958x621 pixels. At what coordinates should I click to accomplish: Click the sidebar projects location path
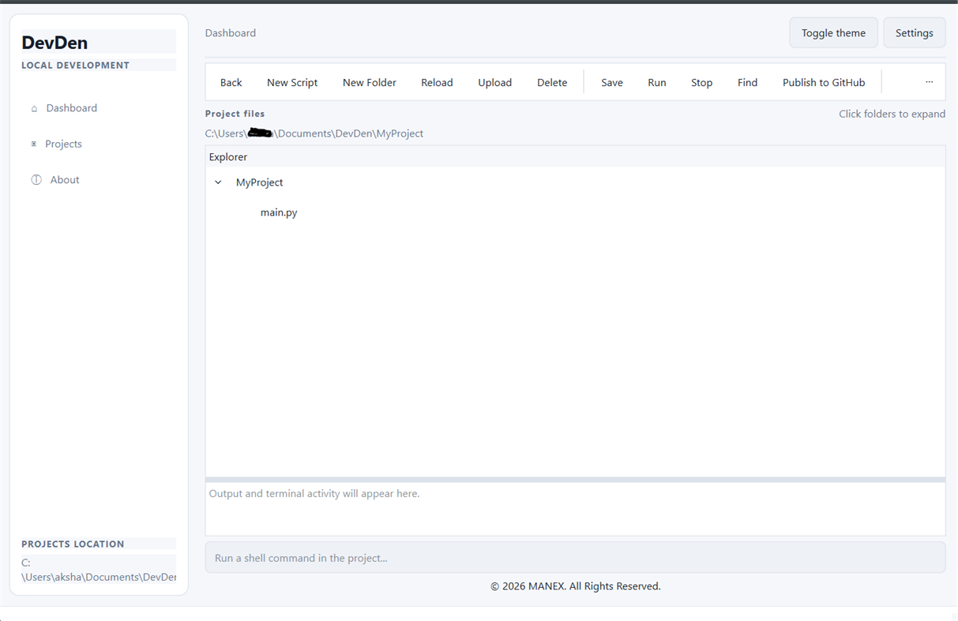pyautogui.click(x=99, y=570)
